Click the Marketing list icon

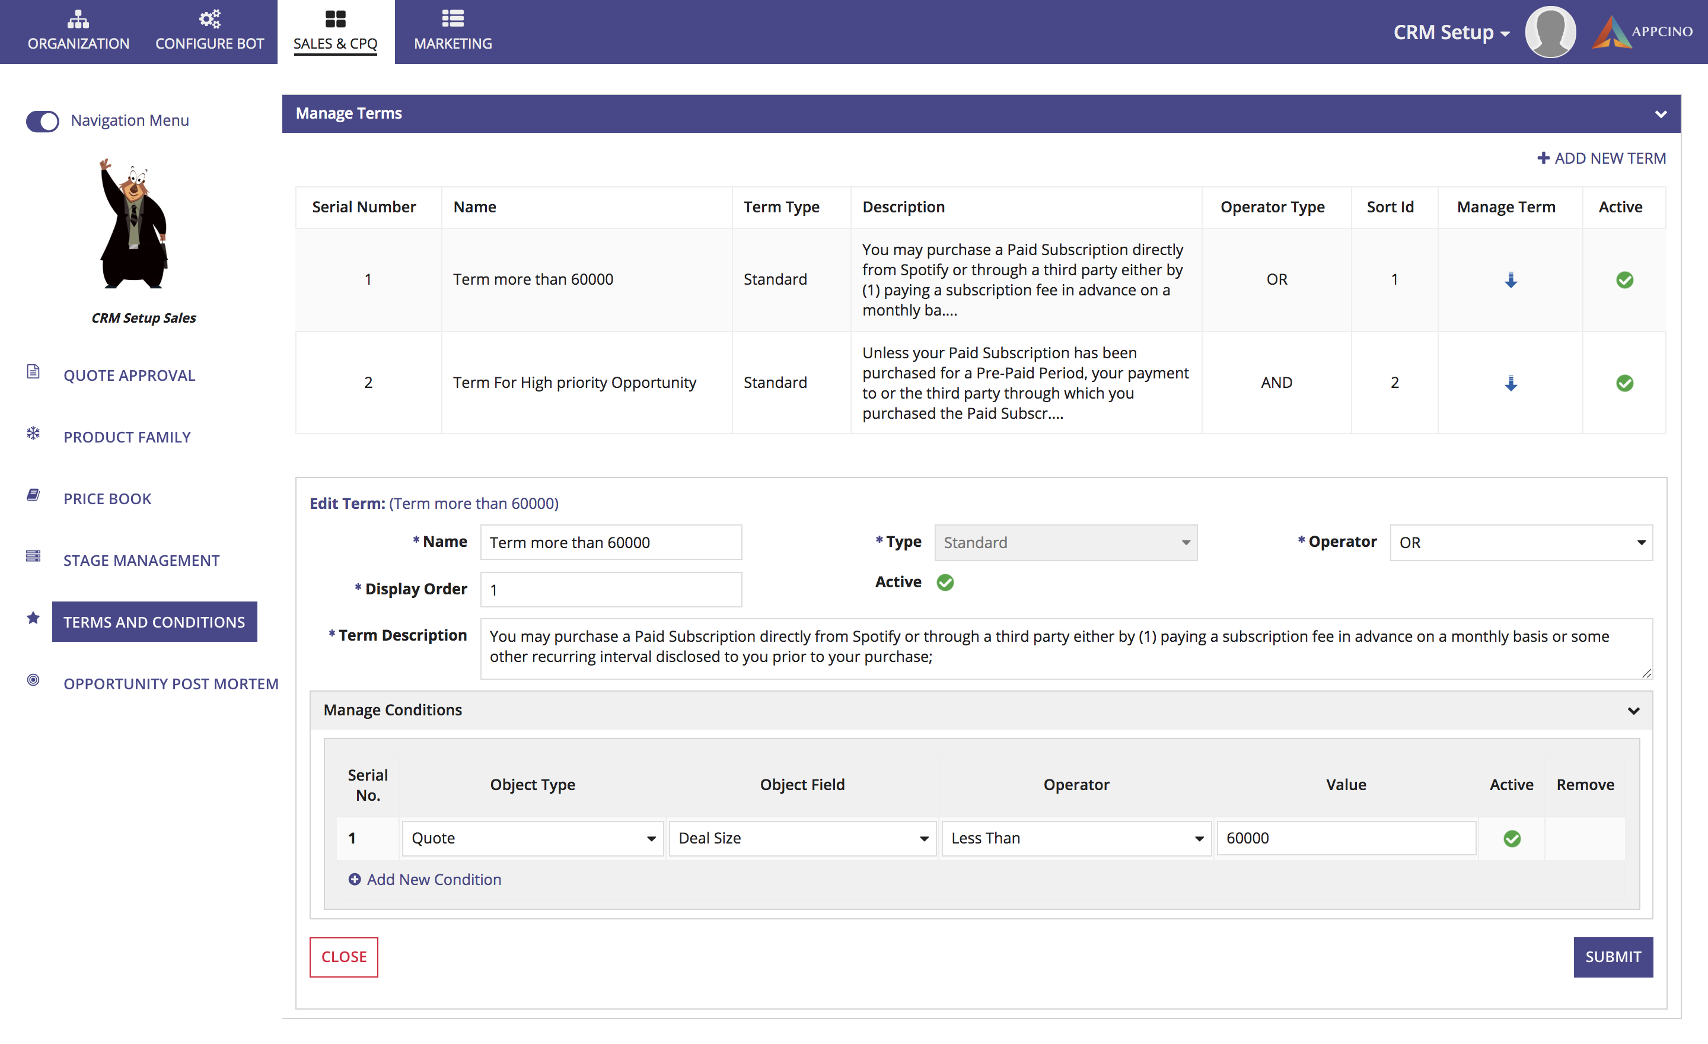pyautogui.click(x=453, y=18)
